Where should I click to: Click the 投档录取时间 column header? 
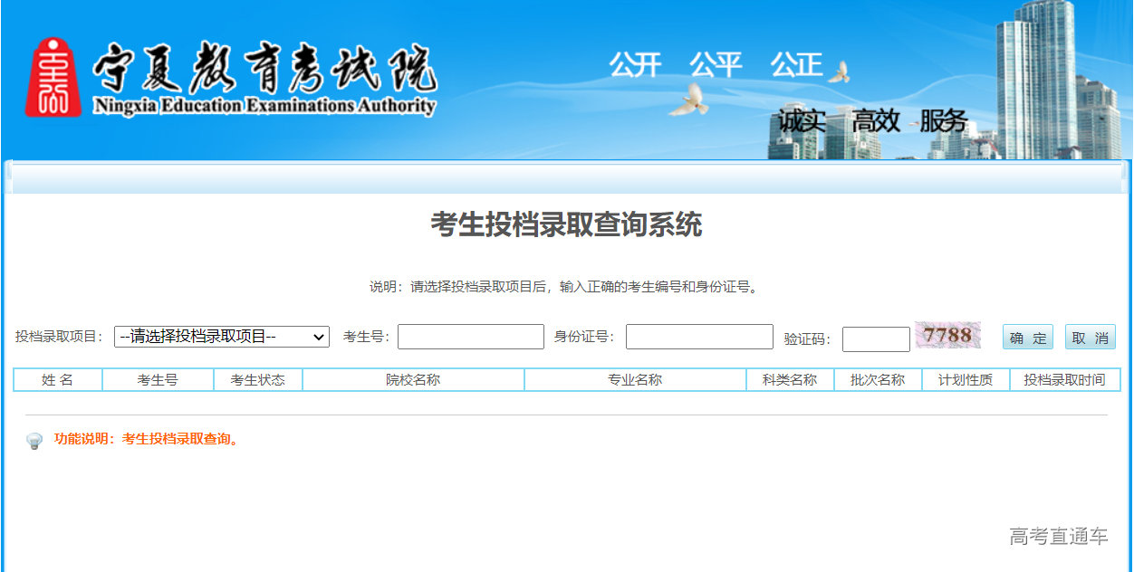(x=1064, y=380)
